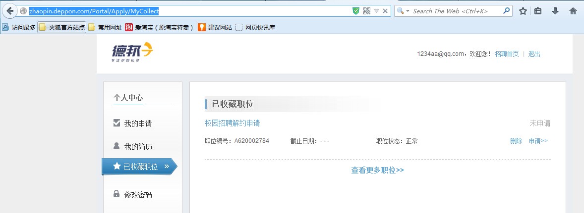The width and height of the screenshot is (584, 213).
Task: Open the 校园招聘解约申请 job link
Action: (x=233, y=123)
